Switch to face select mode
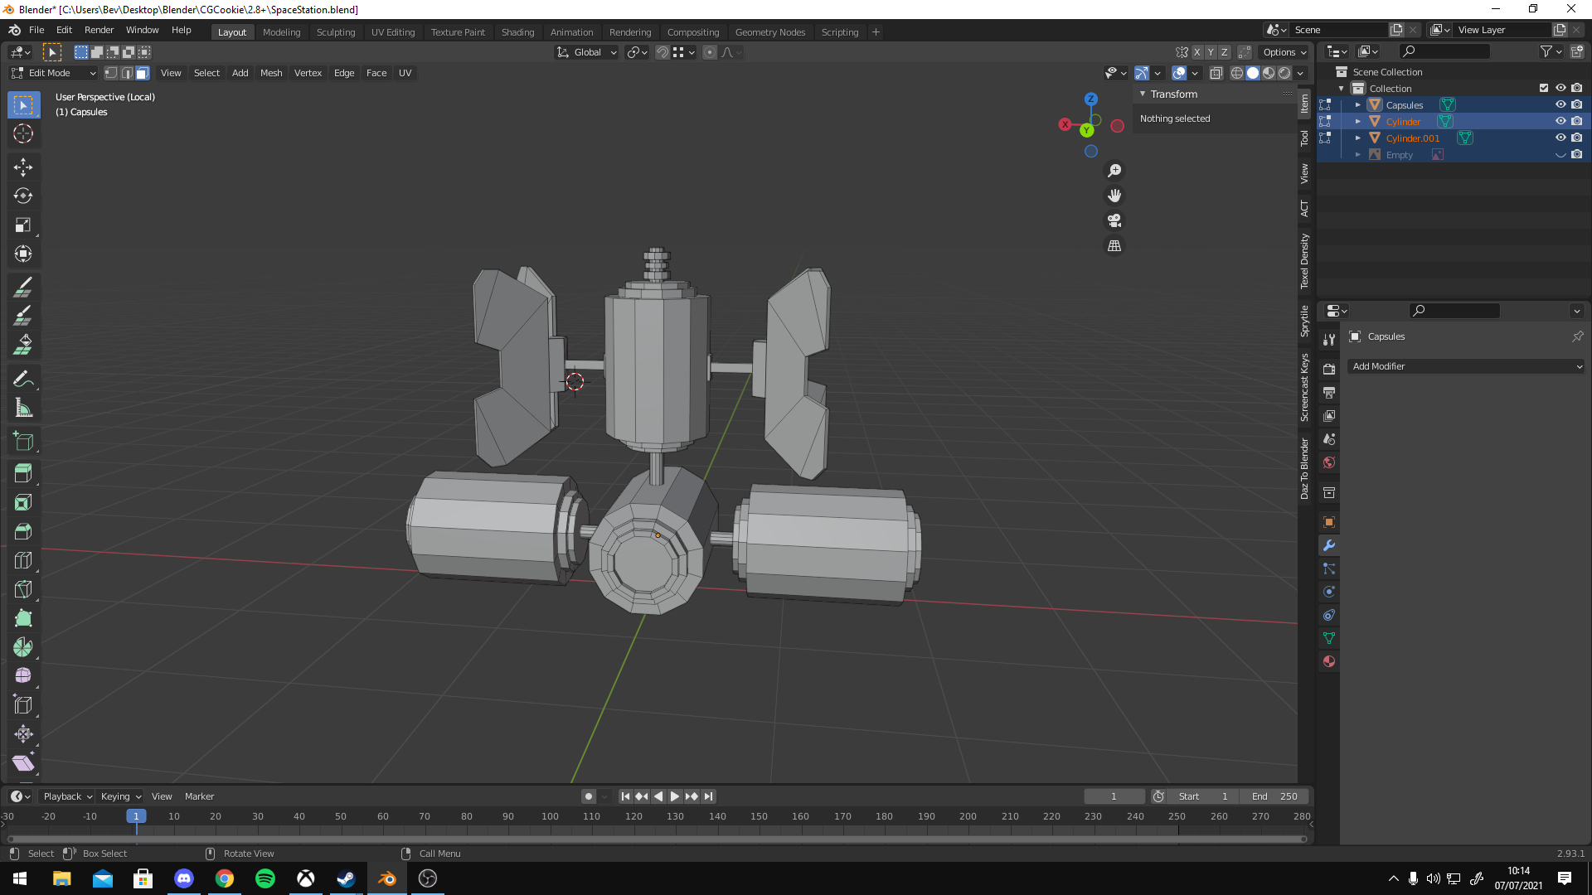 143,73
